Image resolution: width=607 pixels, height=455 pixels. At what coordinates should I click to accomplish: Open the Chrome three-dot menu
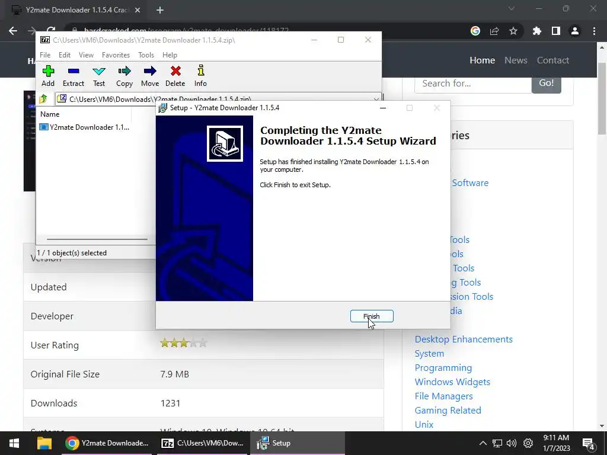click(594, 31)
